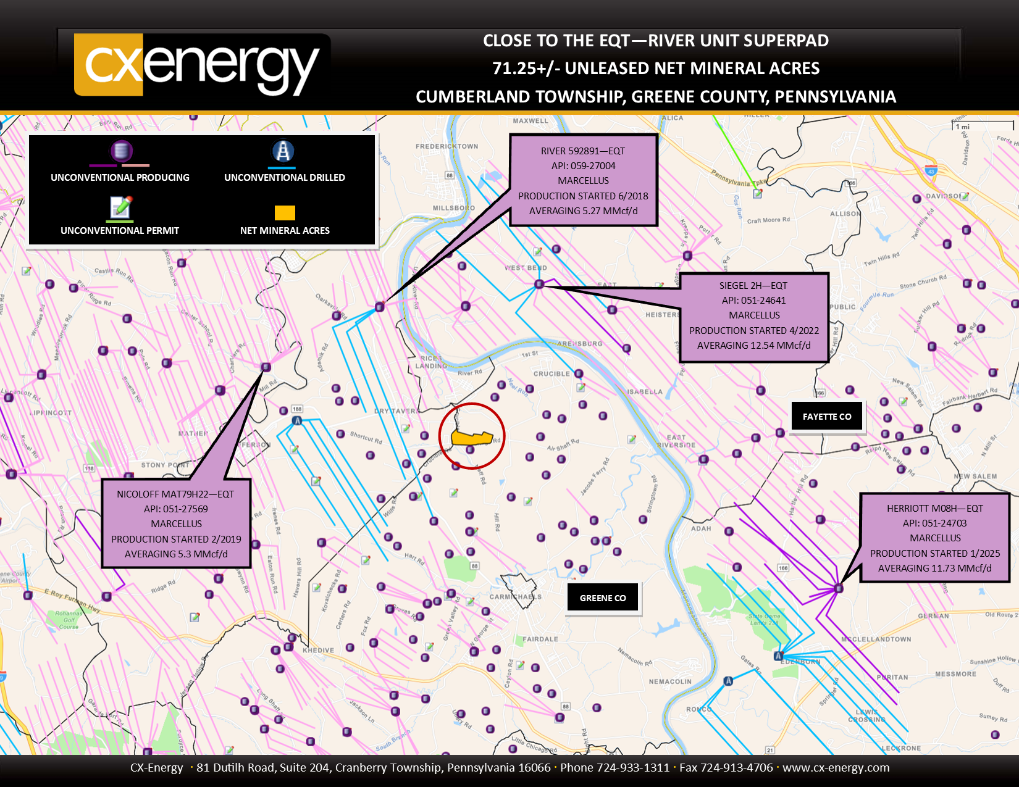
Task: Click the FREDERICKTOWN town label
Action: [447, 146]
